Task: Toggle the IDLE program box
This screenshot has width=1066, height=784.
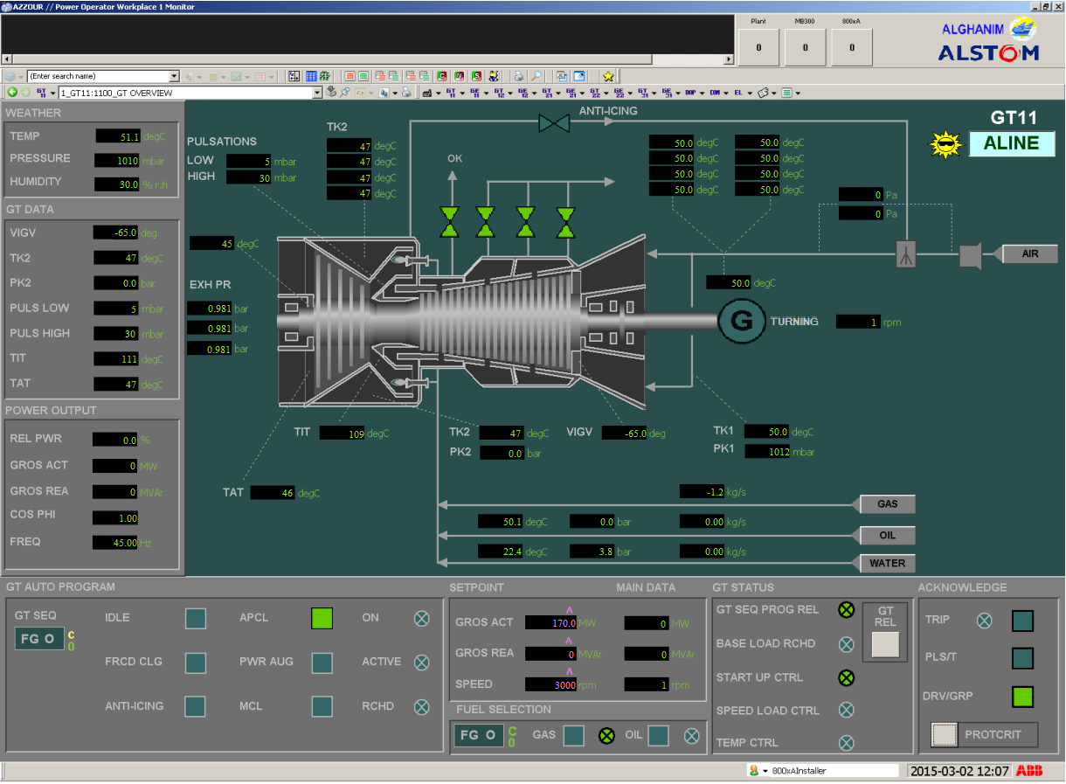Action: click(196, 618)
